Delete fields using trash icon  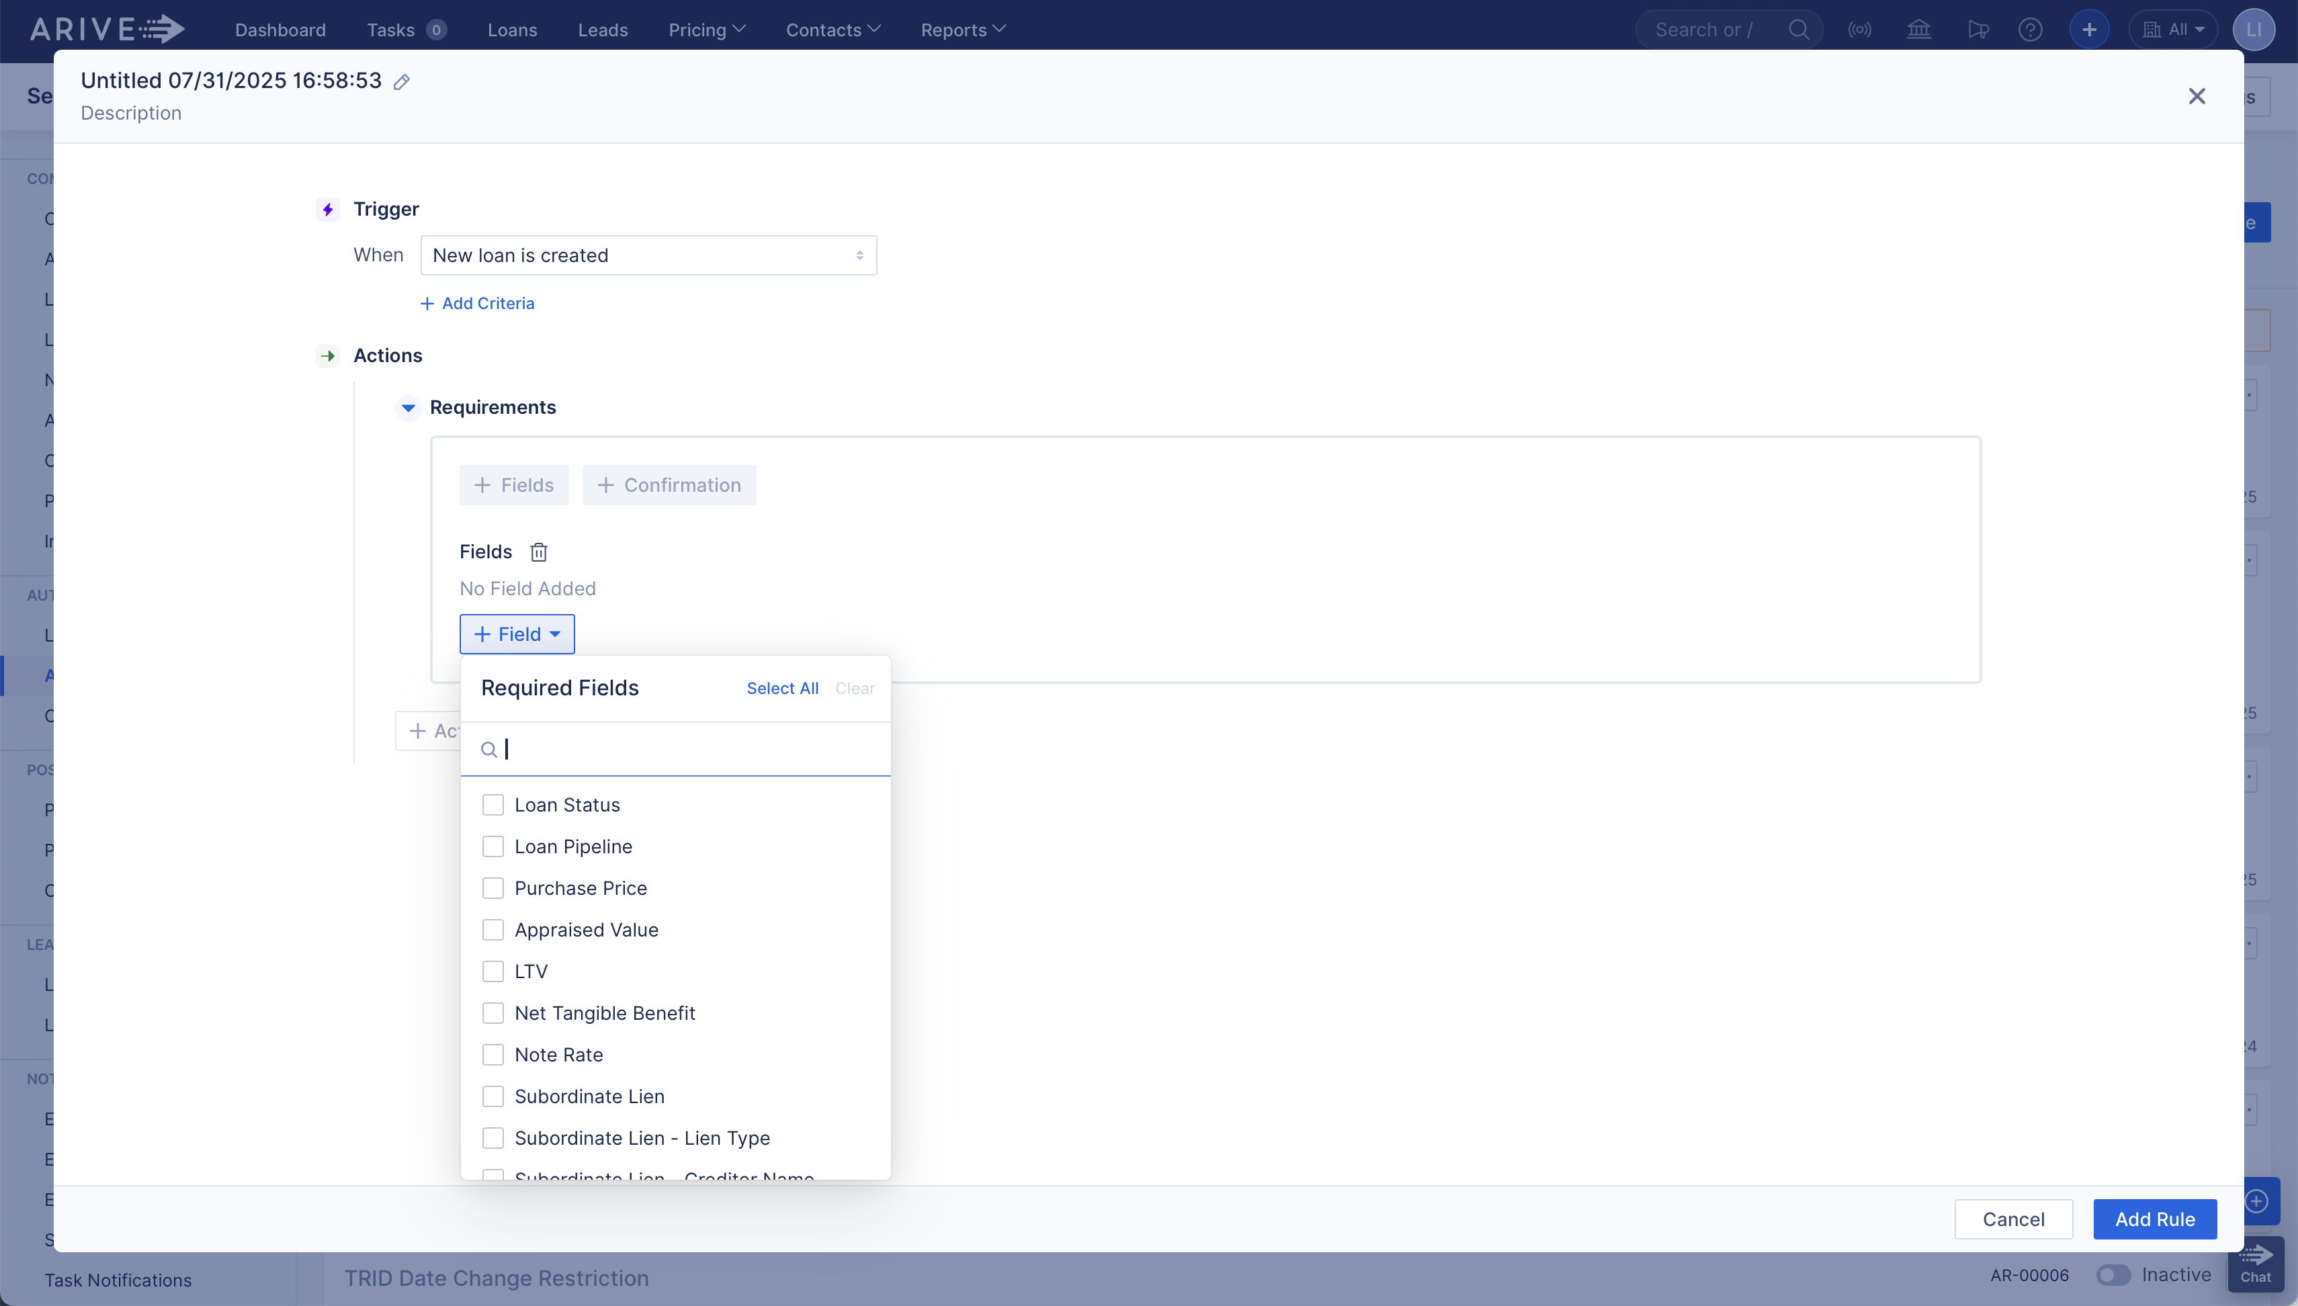point(538,552)
